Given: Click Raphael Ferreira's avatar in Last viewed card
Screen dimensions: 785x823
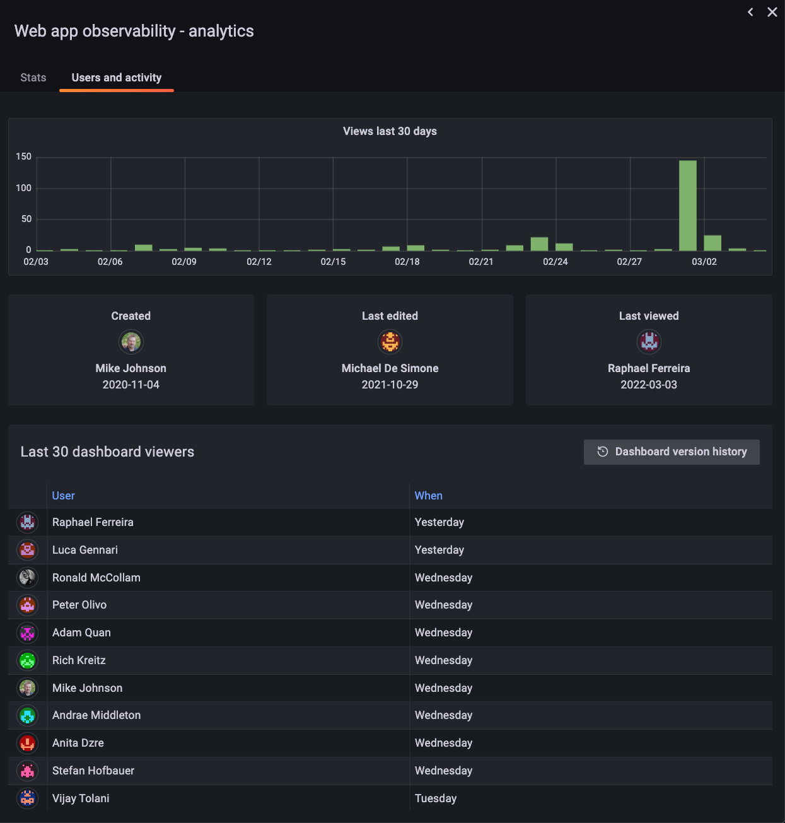Looking at the screenshot, I should pyautogui.click(x=649, y=342).
